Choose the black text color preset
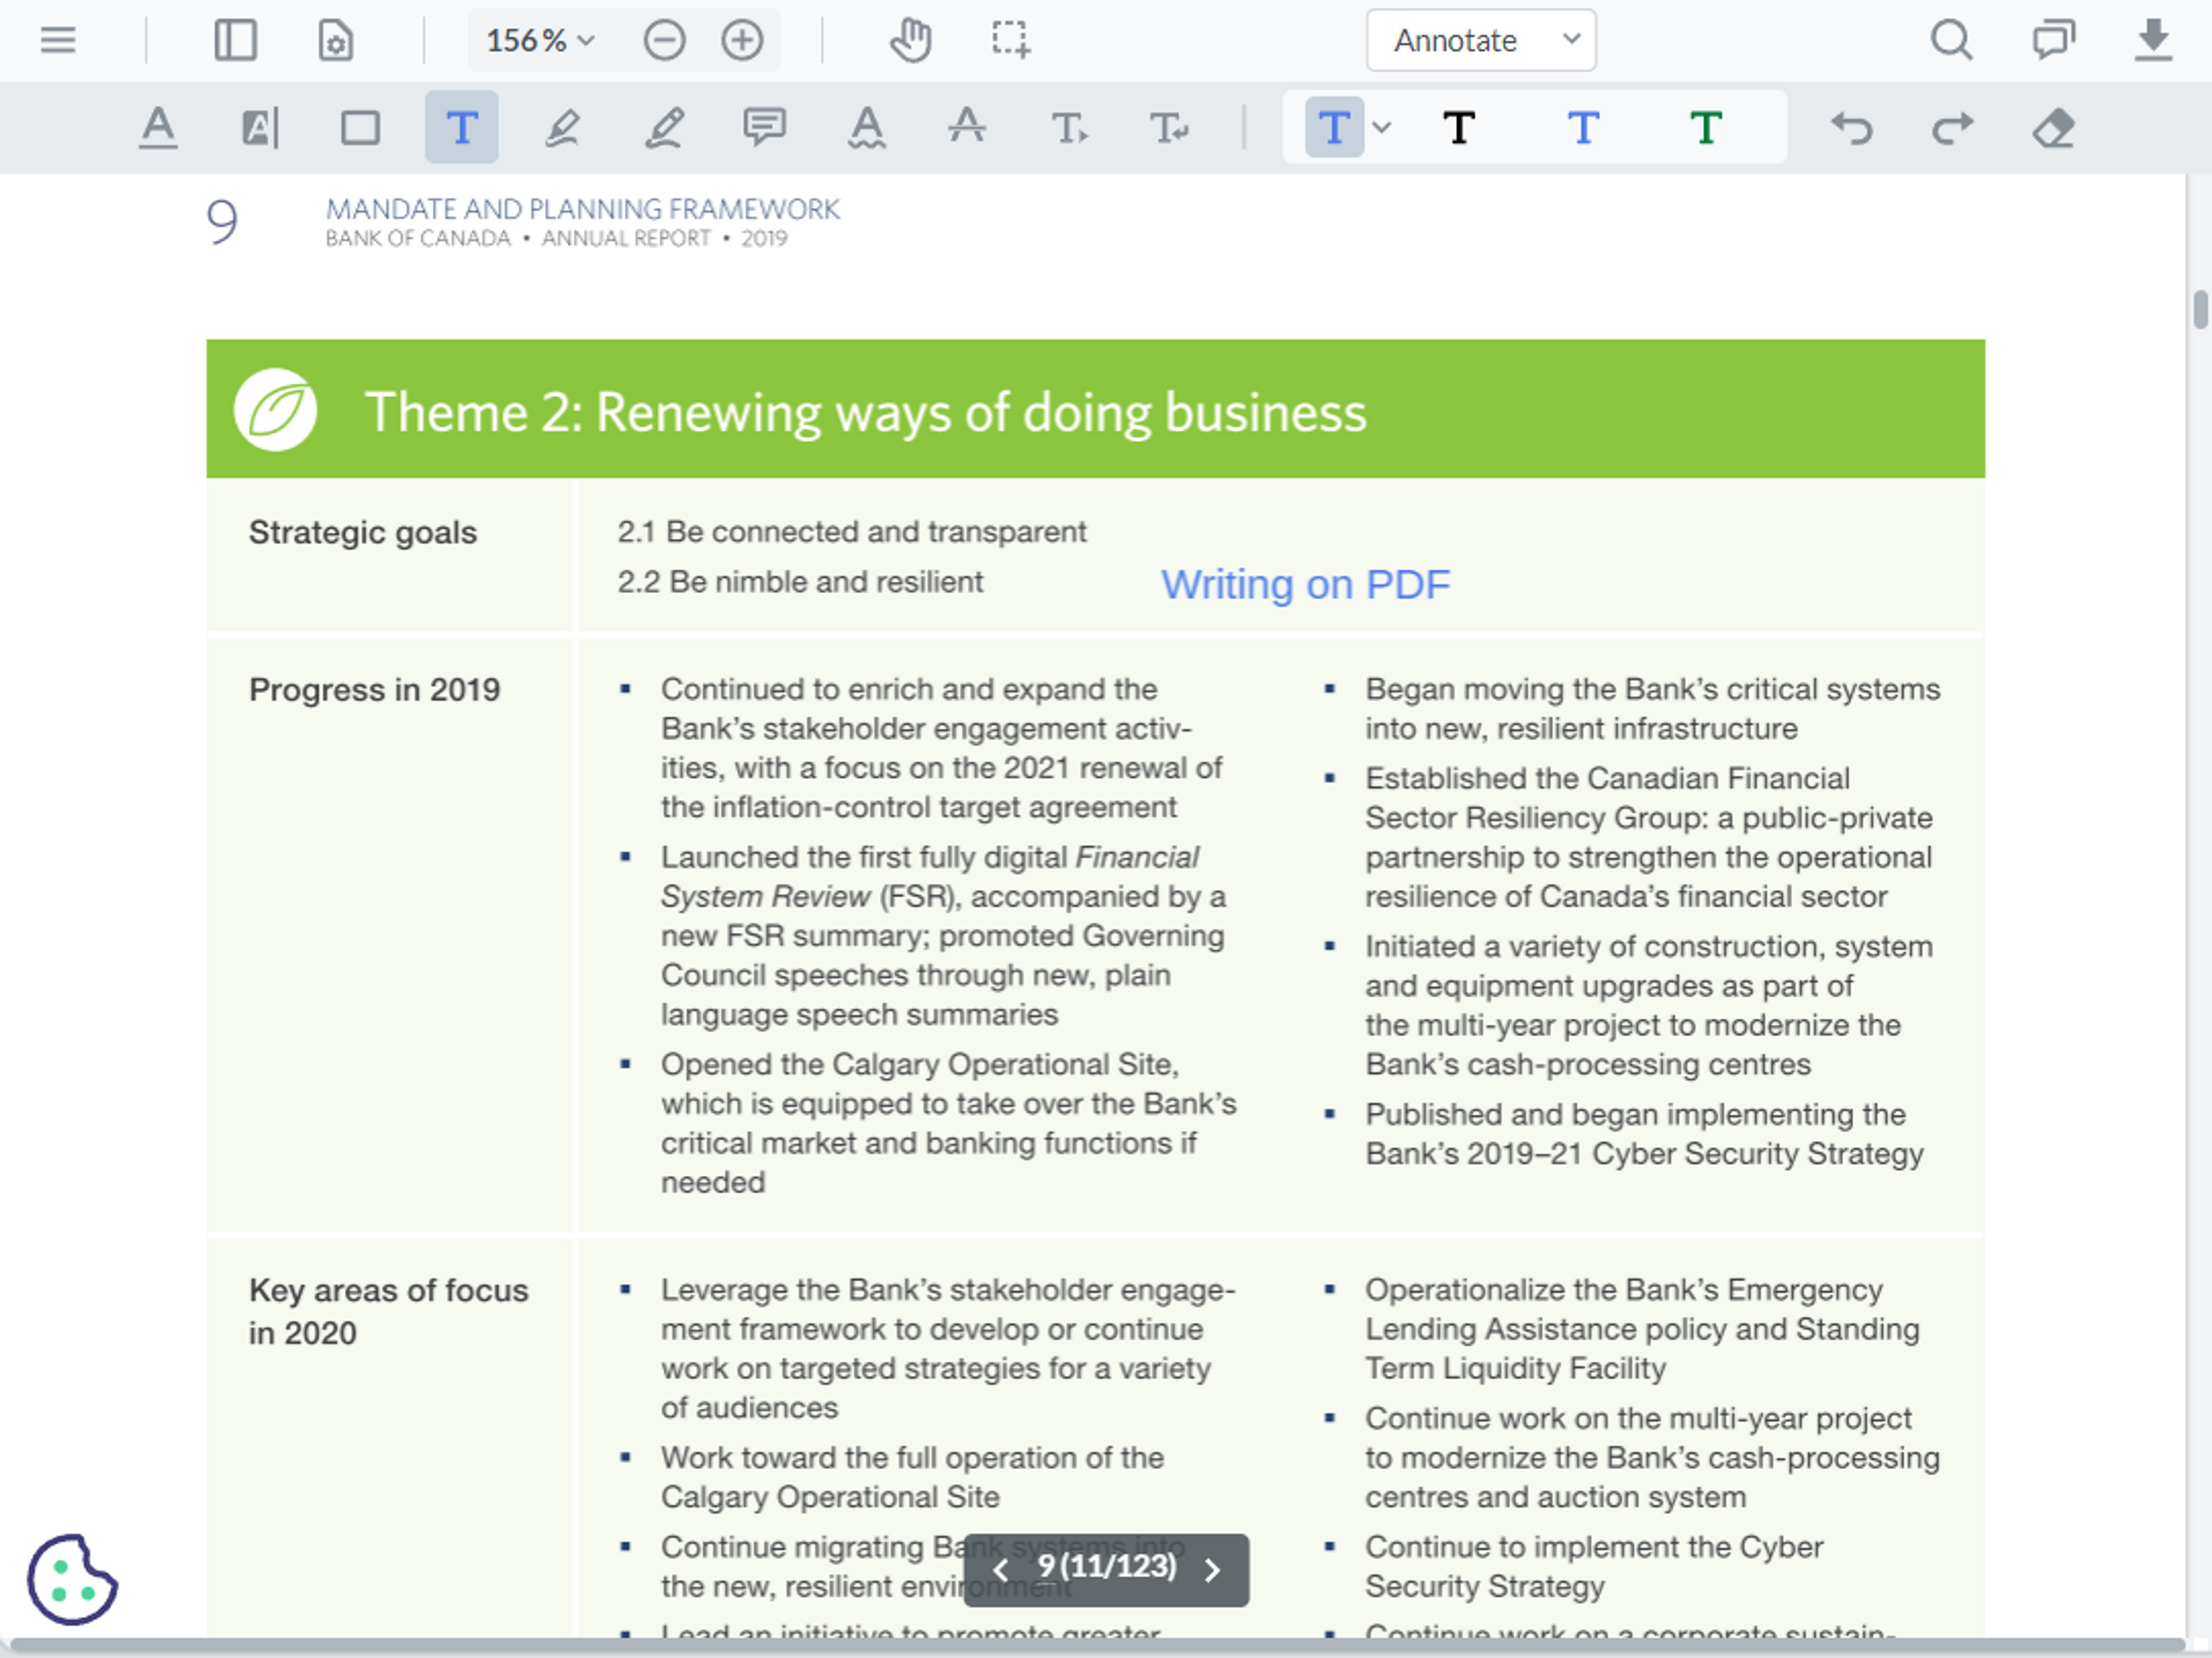 1459,128
